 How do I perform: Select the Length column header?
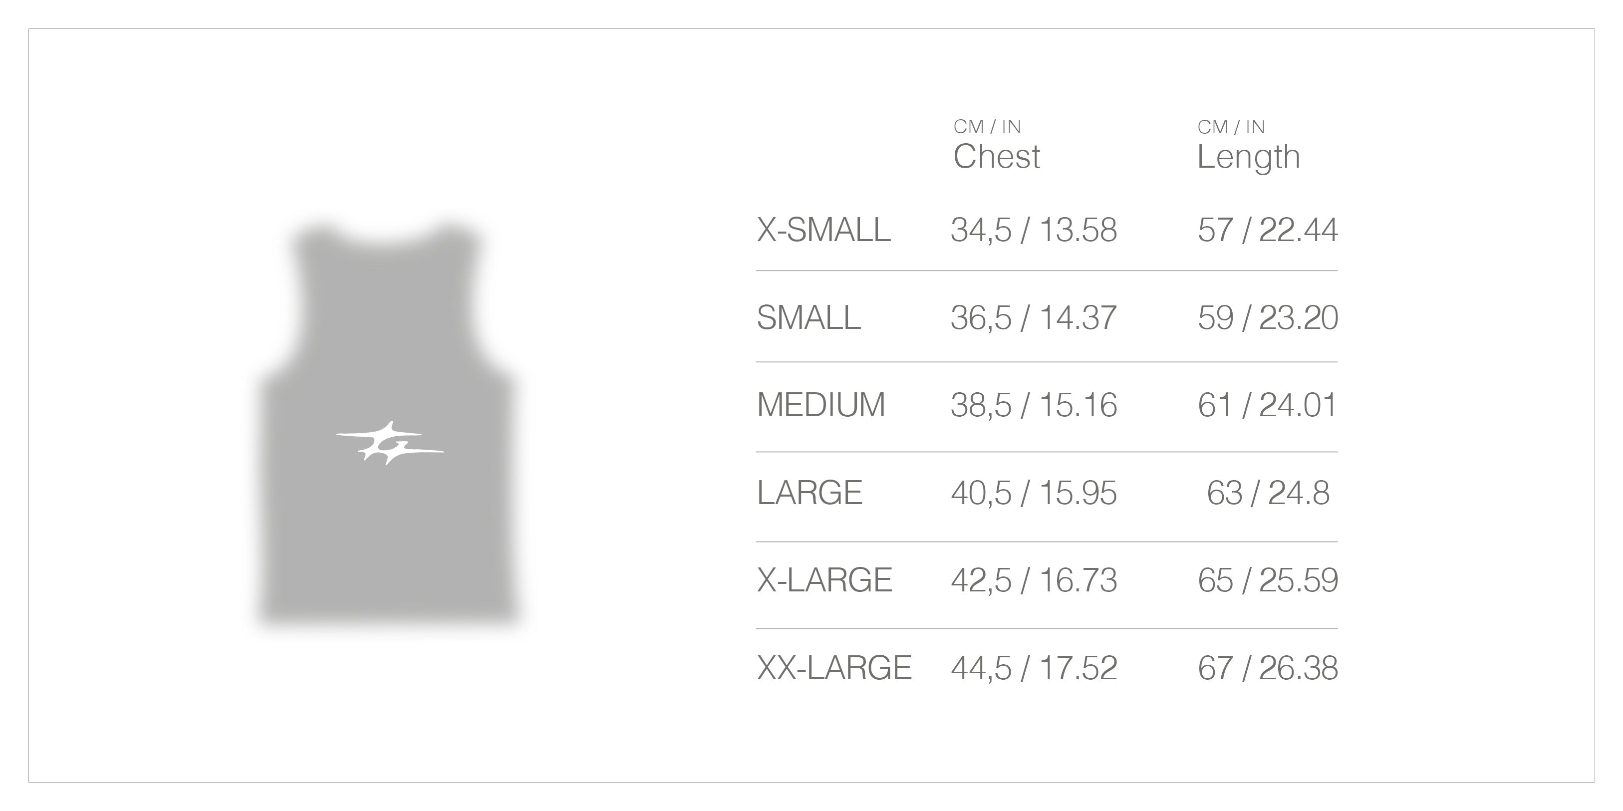[1248, 157]
